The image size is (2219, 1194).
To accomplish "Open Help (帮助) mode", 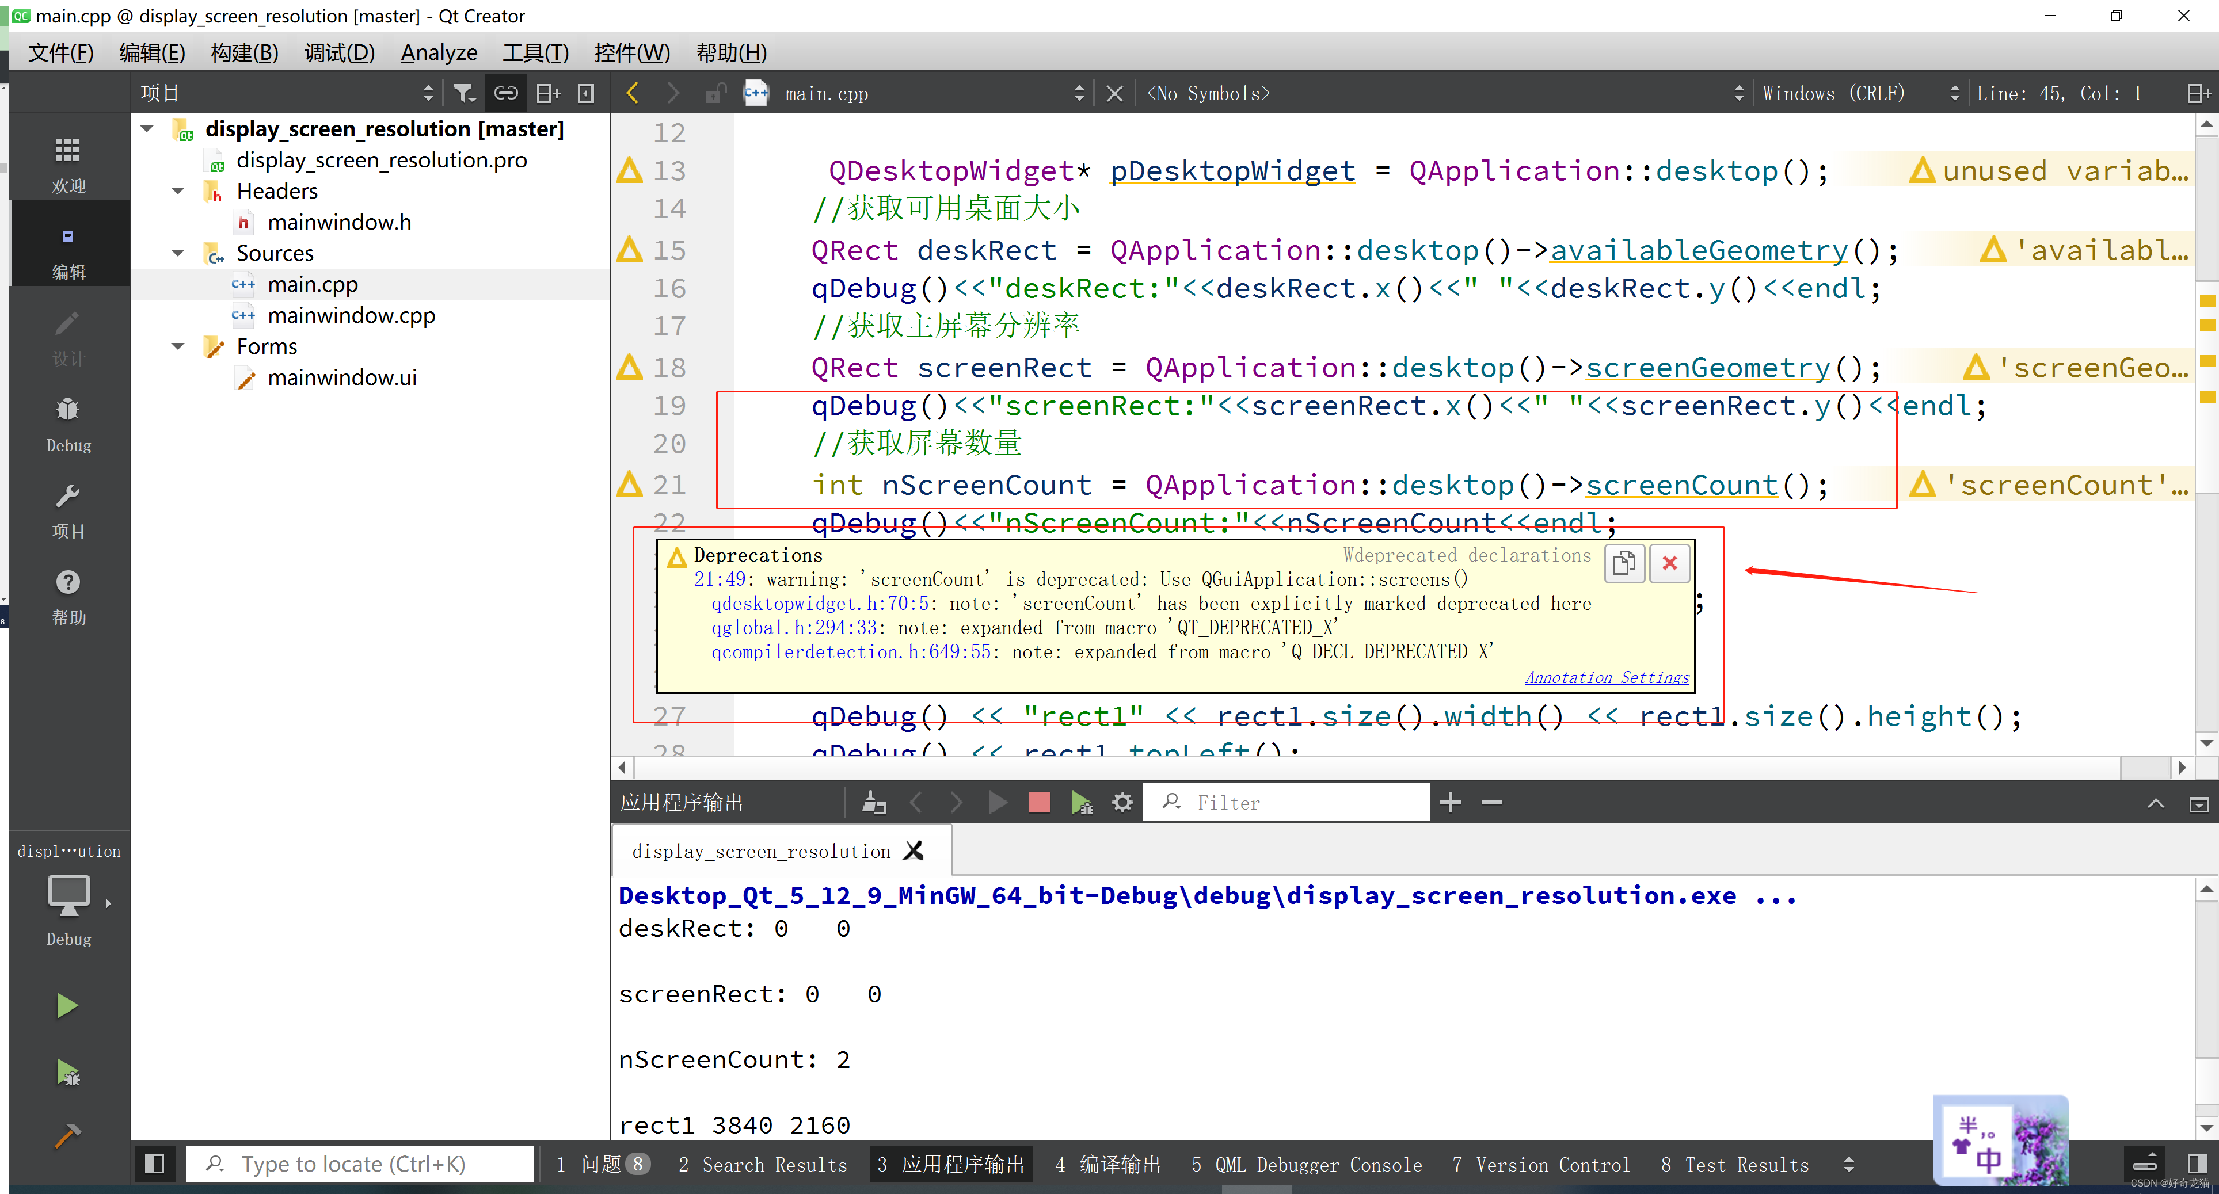I will (68, 596).
